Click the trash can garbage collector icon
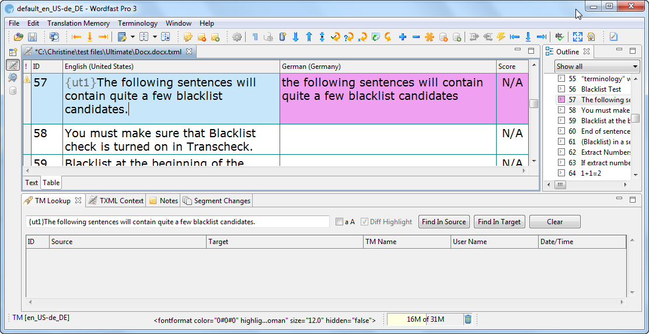 [x=467, y=319]
